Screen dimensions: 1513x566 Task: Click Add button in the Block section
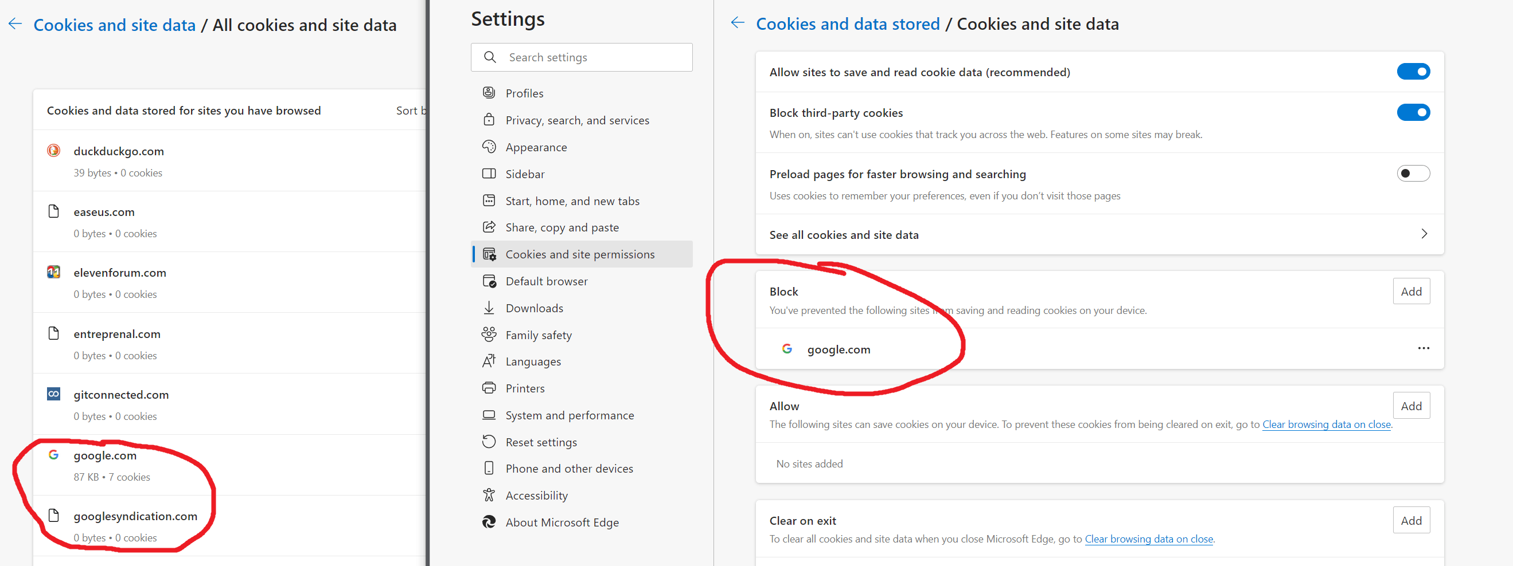(x=1411, y=292)
